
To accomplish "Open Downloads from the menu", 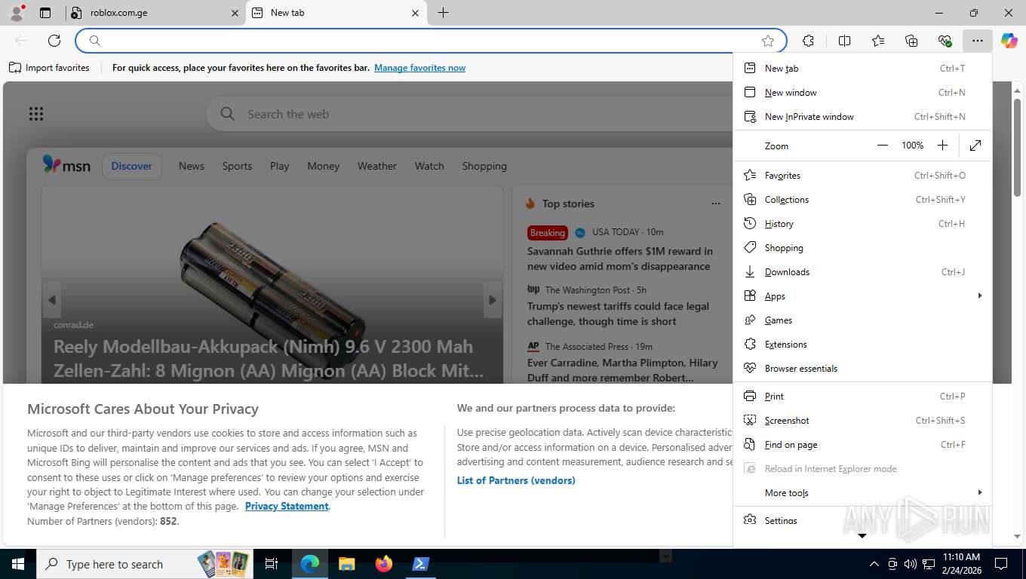I will point(862,272).
